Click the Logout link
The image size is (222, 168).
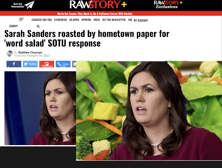point(13,26)
